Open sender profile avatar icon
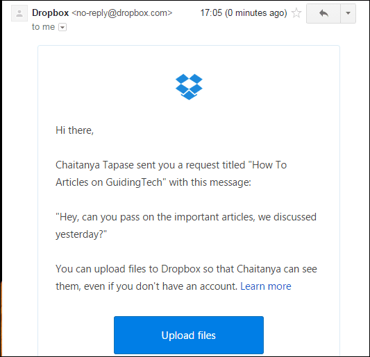Image resolution: width=370 pixels, height=357 pixels. pos(19,13)
